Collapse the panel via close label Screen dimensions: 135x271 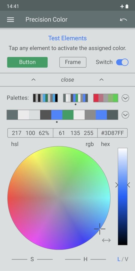[67, 80]
